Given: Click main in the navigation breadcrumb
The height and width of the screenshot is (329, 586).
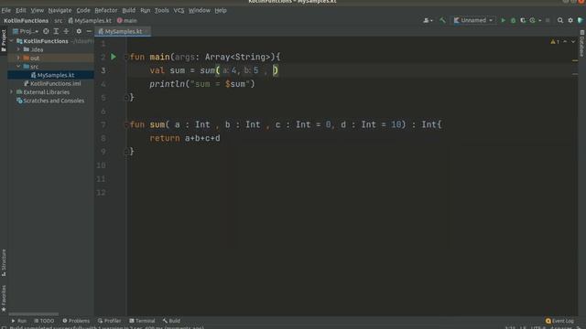Looking at the screenshot, I should pos(127,21).
